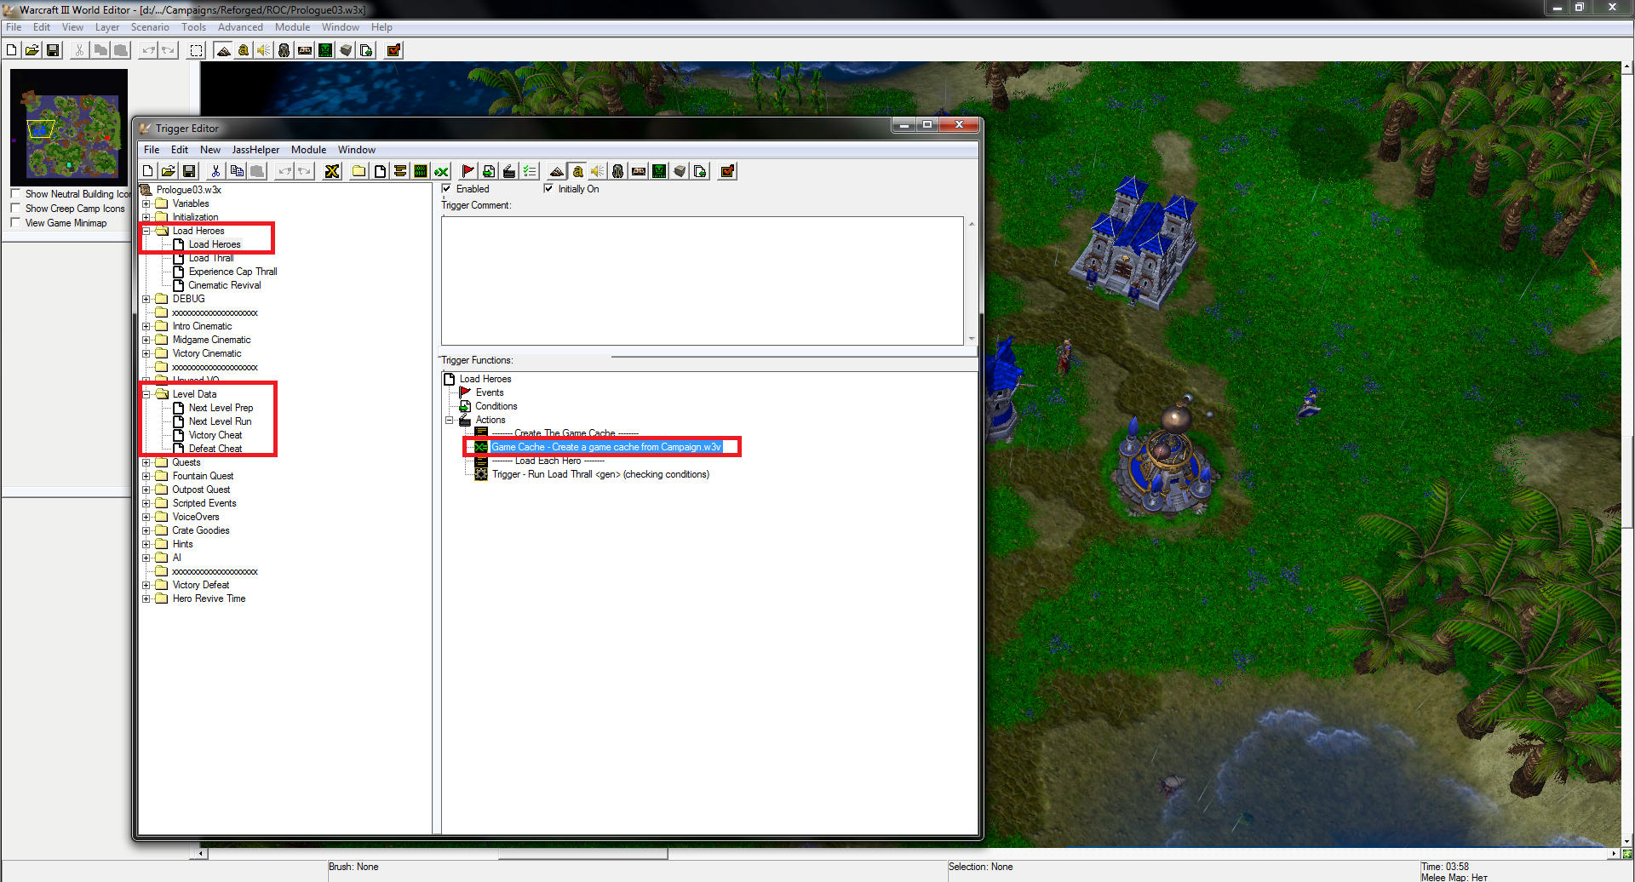
Task: Select Game Cache create action row
Action: coord(606,447)
